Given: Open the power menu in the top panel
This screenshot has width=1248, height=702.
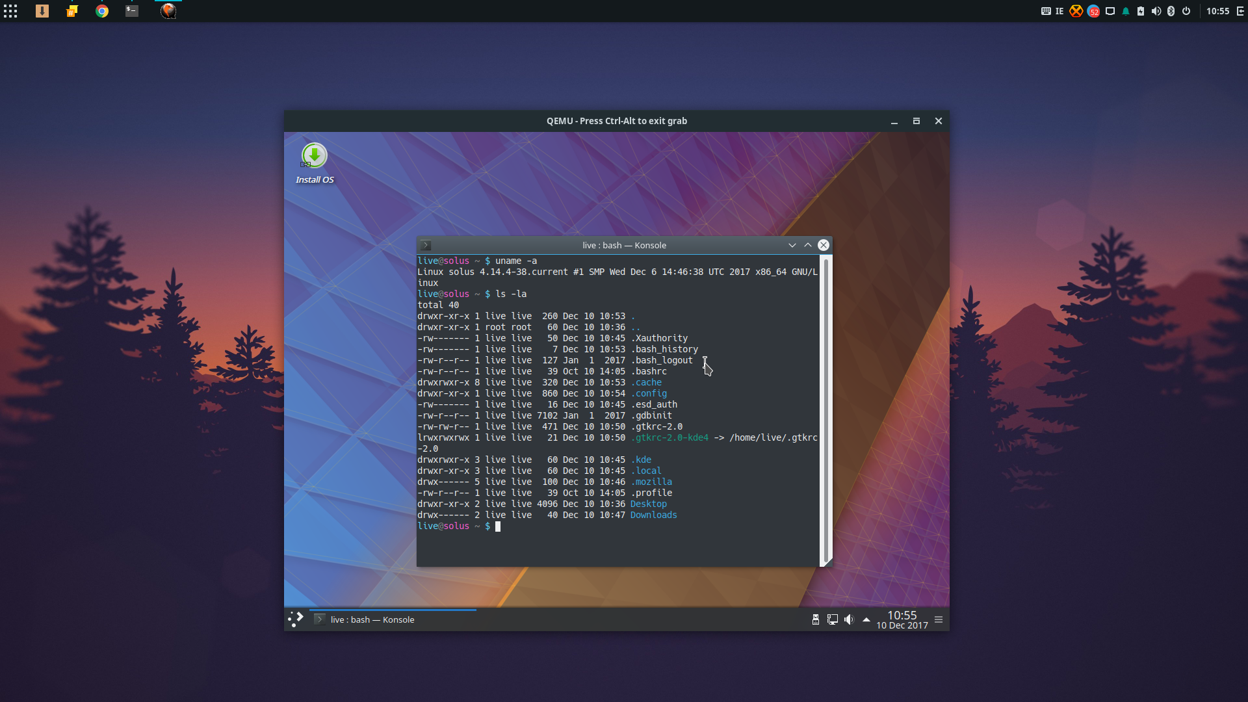Looking at the screenshot, I should (1186, 11).
